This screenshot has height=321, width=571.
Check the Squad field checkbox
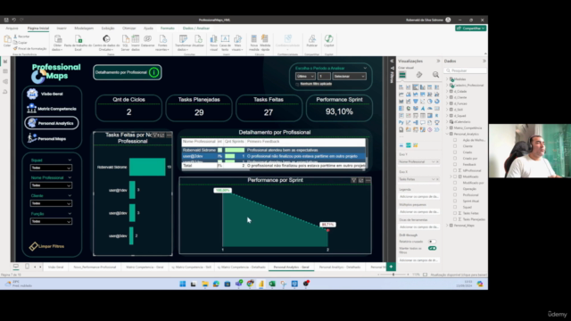455,207
